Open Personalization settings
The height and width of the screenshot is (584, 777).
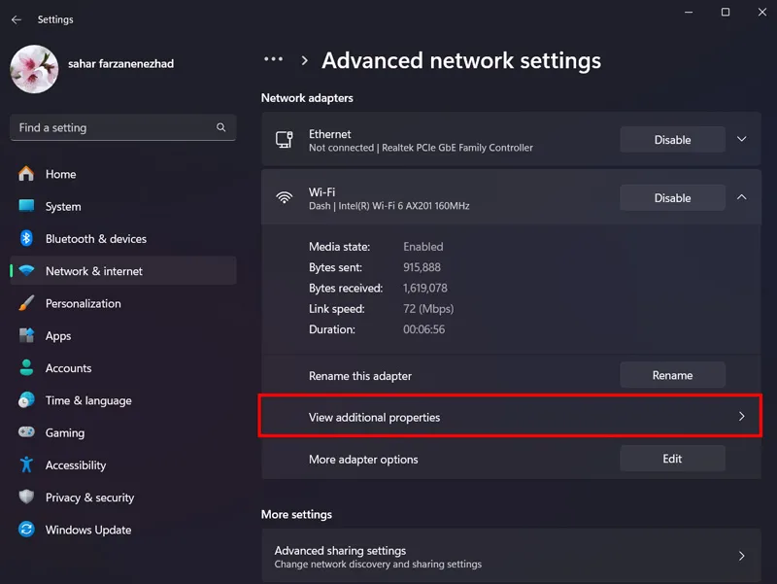123,303
